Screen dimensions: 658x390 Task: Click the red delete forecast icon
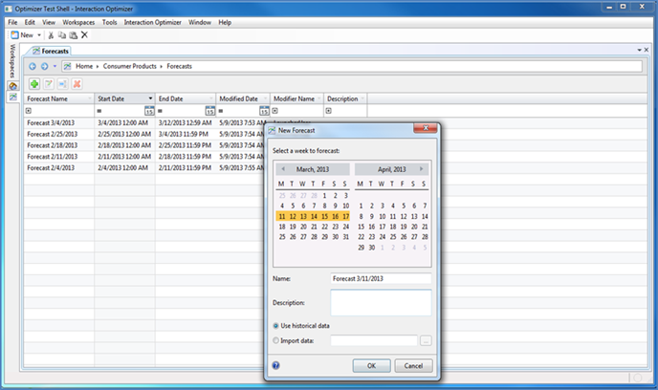77,84
